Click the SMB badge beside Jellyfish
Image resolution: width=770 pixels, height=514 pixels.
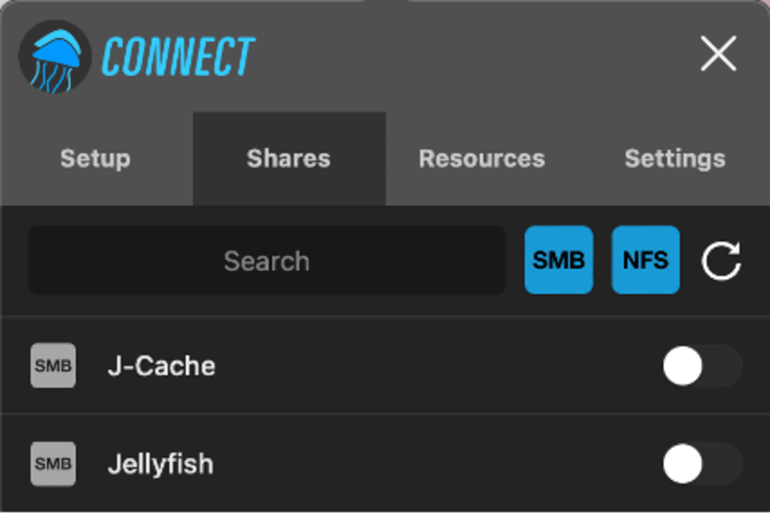53,464
